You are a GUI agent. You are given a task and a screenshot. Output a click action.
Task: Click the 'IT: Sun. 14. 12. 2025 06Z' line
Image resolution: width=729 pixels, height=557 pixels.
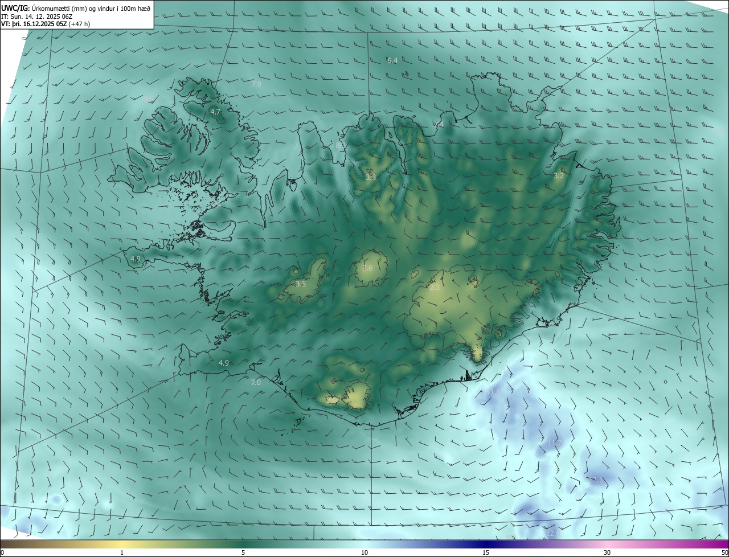coord(37,16)
